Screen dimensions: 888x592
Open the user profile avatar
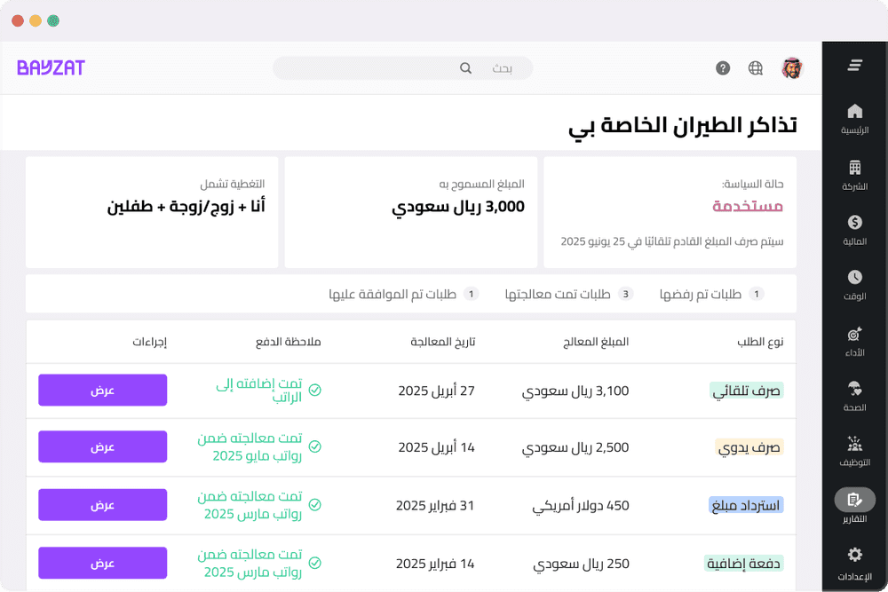[791, 67]
